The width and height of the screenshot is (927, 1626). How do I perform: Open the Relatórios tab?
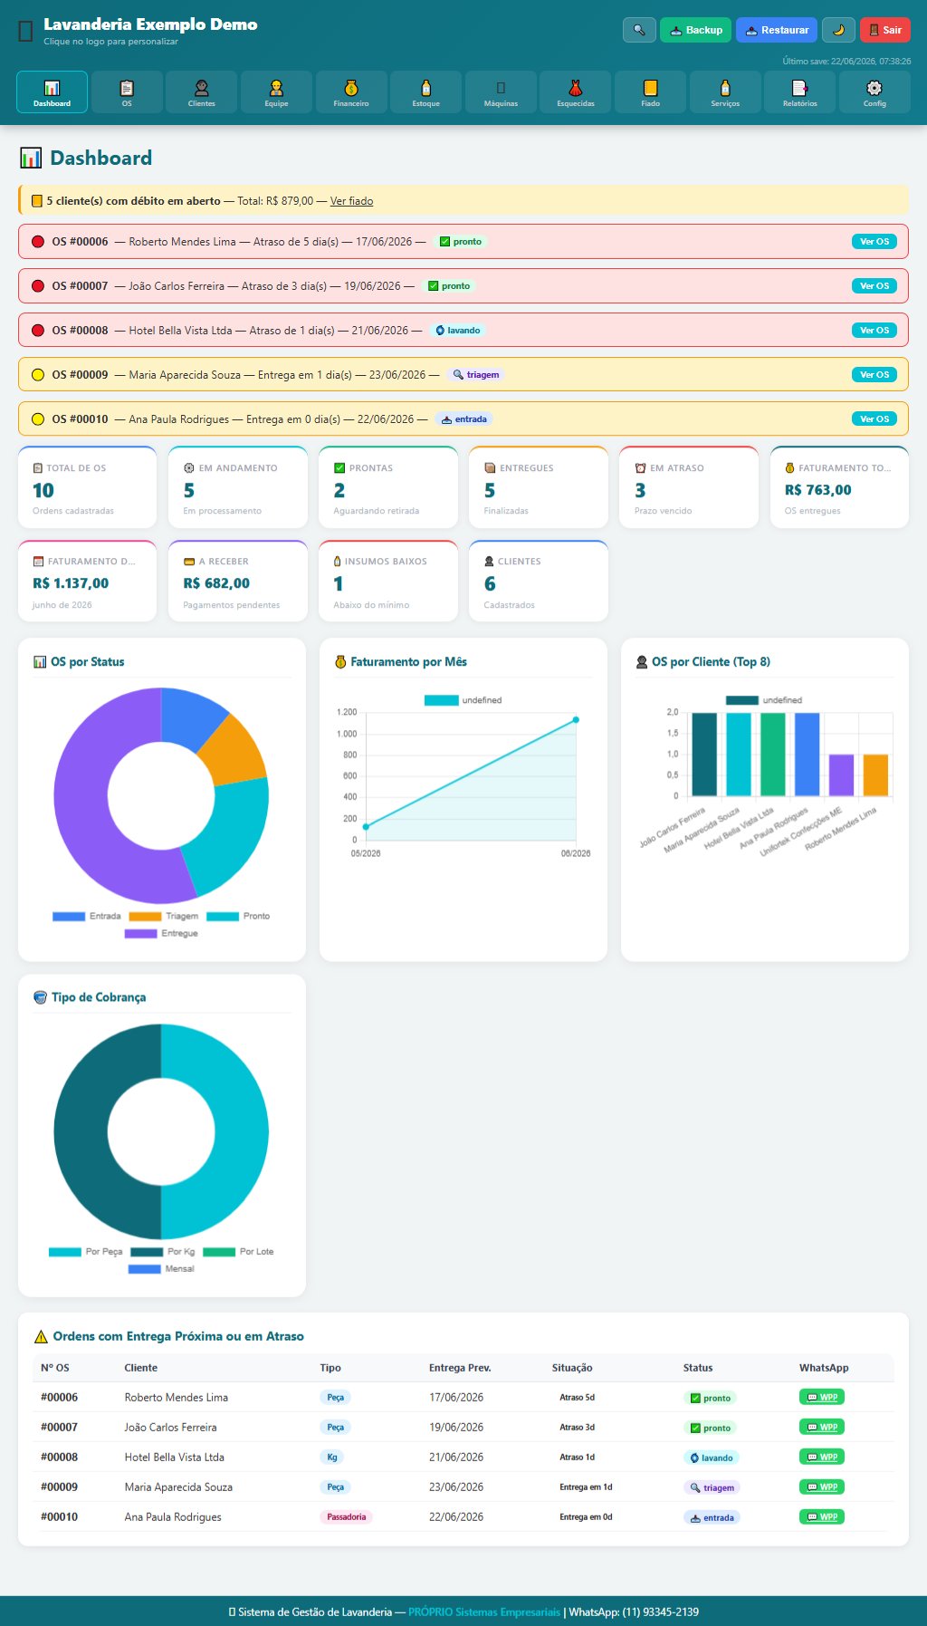click(800, 91)
